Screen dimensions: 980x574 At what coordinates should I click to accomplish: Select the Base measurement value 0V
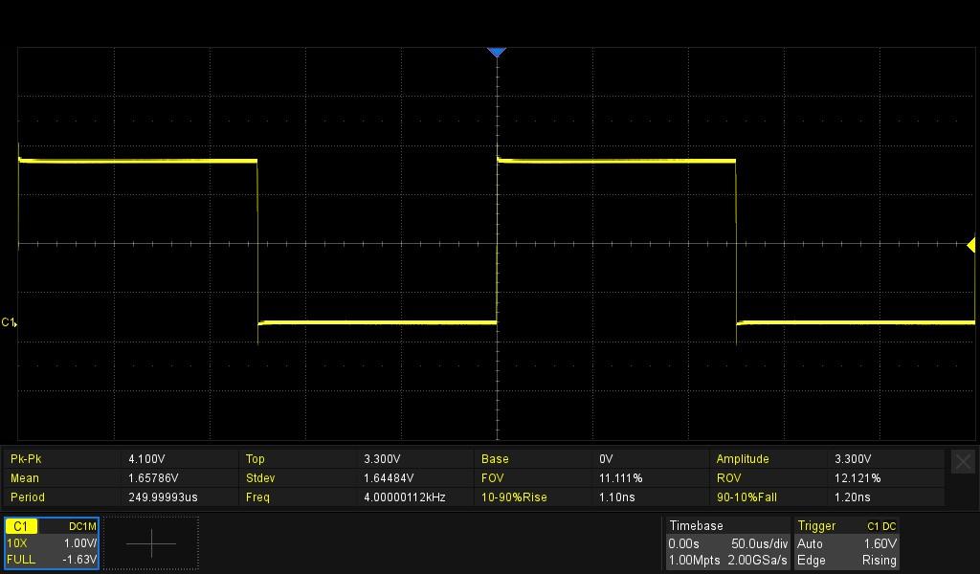[606, 459]
